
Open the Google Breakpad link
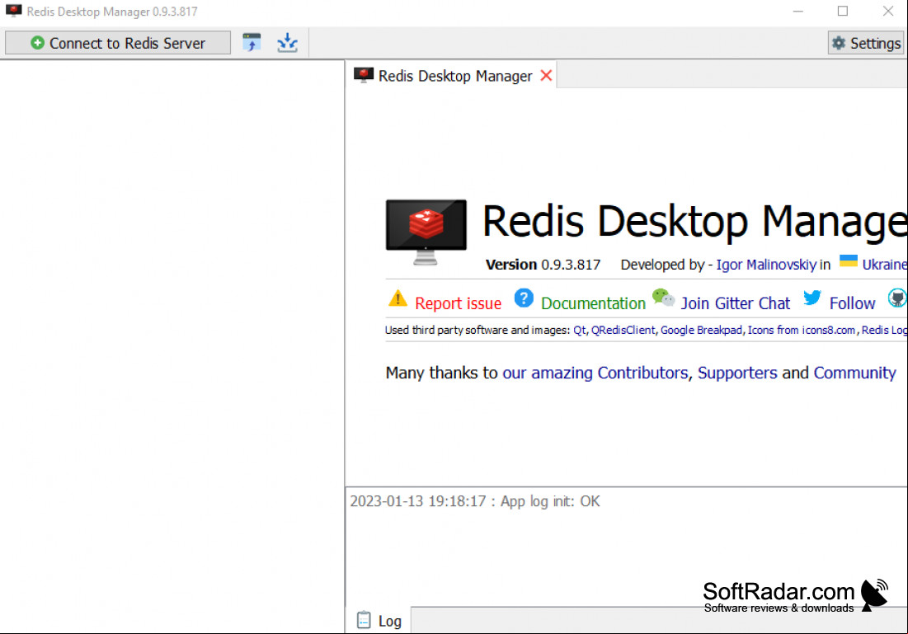tap(701, 330)
